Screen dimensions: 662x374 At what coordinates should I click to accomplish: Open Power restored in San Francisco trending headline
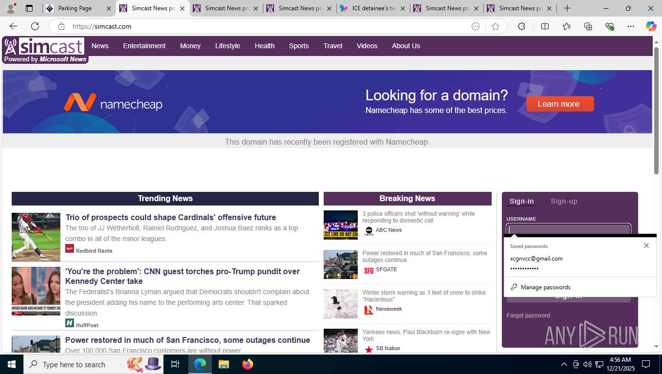coord(187,340)
